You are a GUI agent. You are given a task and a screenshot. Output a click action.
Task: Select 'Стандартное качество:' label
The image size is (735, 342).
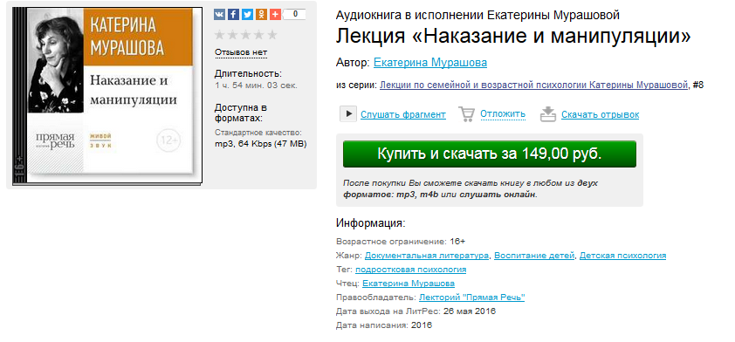[x=258, y=133]
